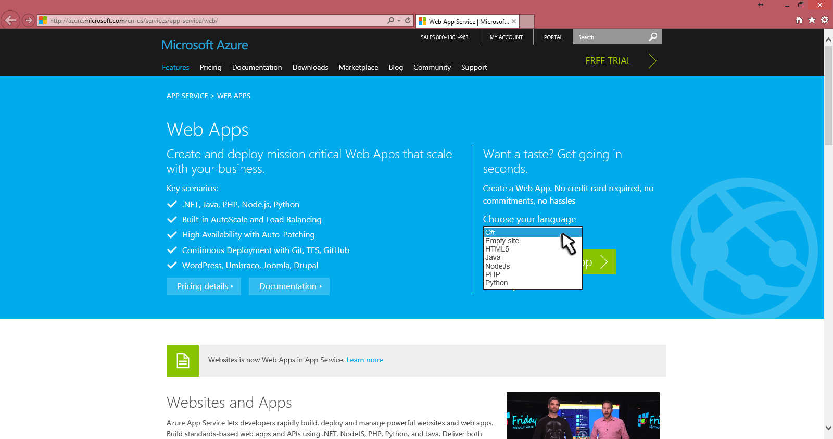833x439 pixels.
Task: Click WEB APPS breadcrumb
Action: 234,96
